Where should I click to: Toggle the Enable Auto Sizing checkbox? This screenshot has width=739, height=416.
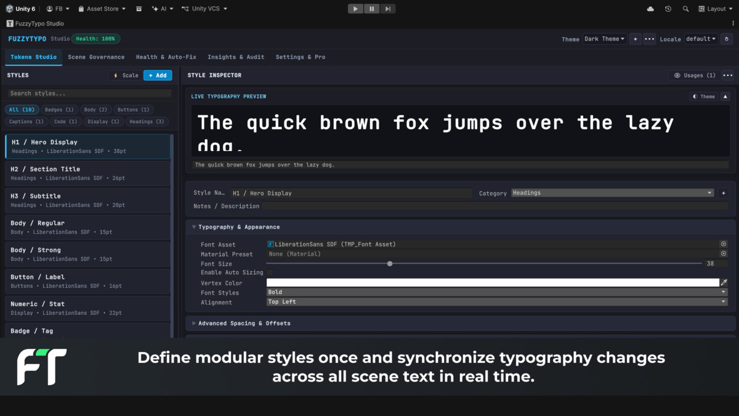[x=270, y=272]
